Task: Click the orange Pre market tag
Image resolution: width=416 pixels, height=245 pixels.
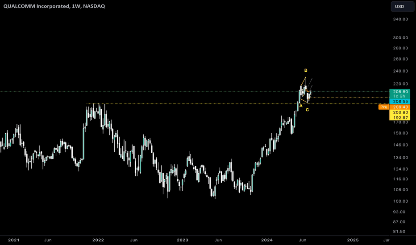Action: click(x=383, y=107)
